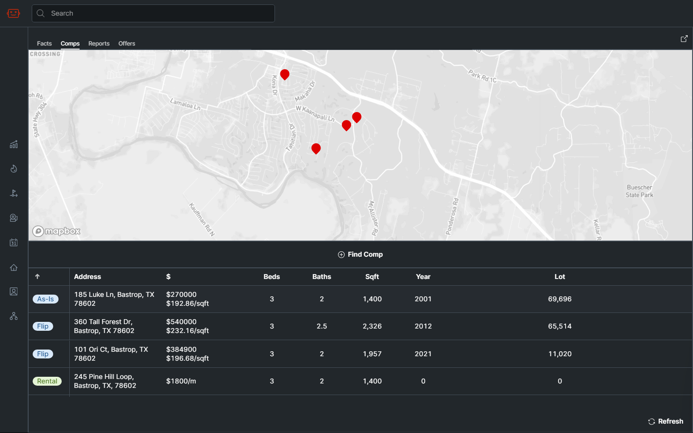693x433 pixels.
Task: Open the hierarchy tree sidebar icon
Action: click(x=14, y=316)
